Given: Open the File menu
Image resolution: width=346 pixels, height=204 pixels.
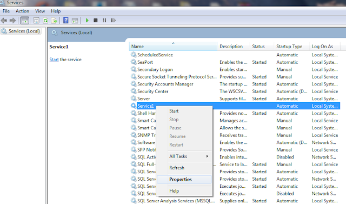Looking at the screenshot, I should [x=6, y=11].
